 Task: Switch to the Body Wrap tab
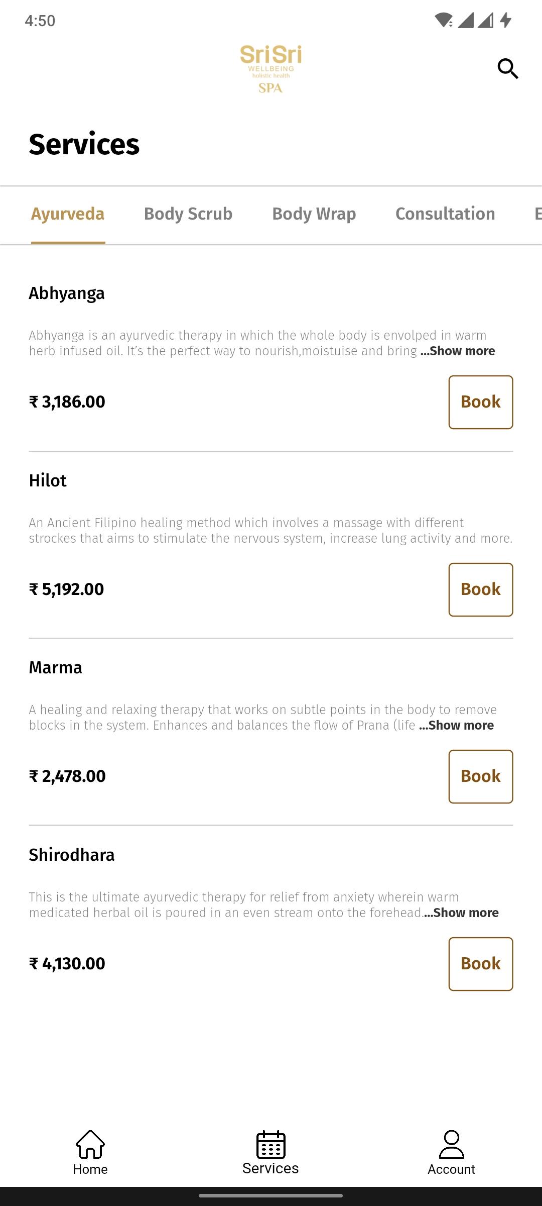pyautogui.click(x=314, y=214)
